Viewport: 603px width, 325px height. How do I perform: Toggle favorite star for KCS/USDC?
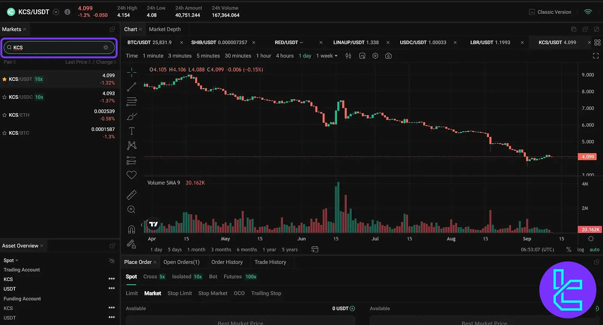point(5,97)
